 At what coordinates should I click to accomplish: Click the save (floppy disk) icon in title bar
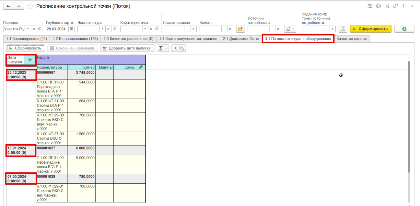tap(370, 6)
